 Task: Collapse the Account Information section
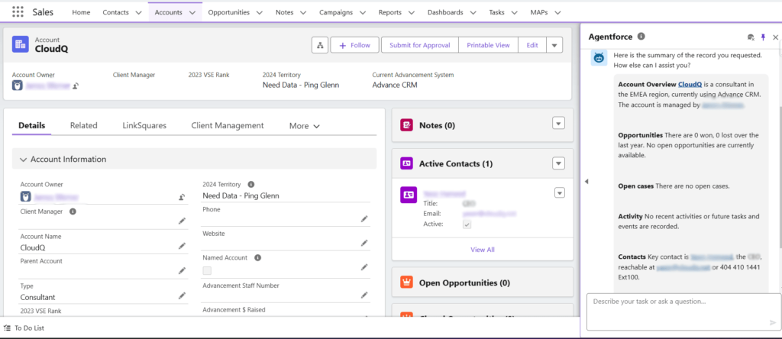point(24,159)
